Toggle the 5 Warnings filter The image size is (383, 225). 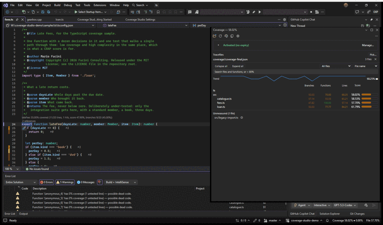coord(65,182)
